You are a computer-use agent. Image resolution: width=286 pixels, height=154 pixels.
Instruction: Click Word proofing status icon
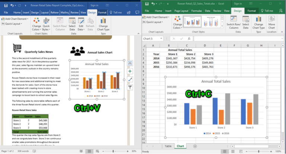click(x=34, y=151)
